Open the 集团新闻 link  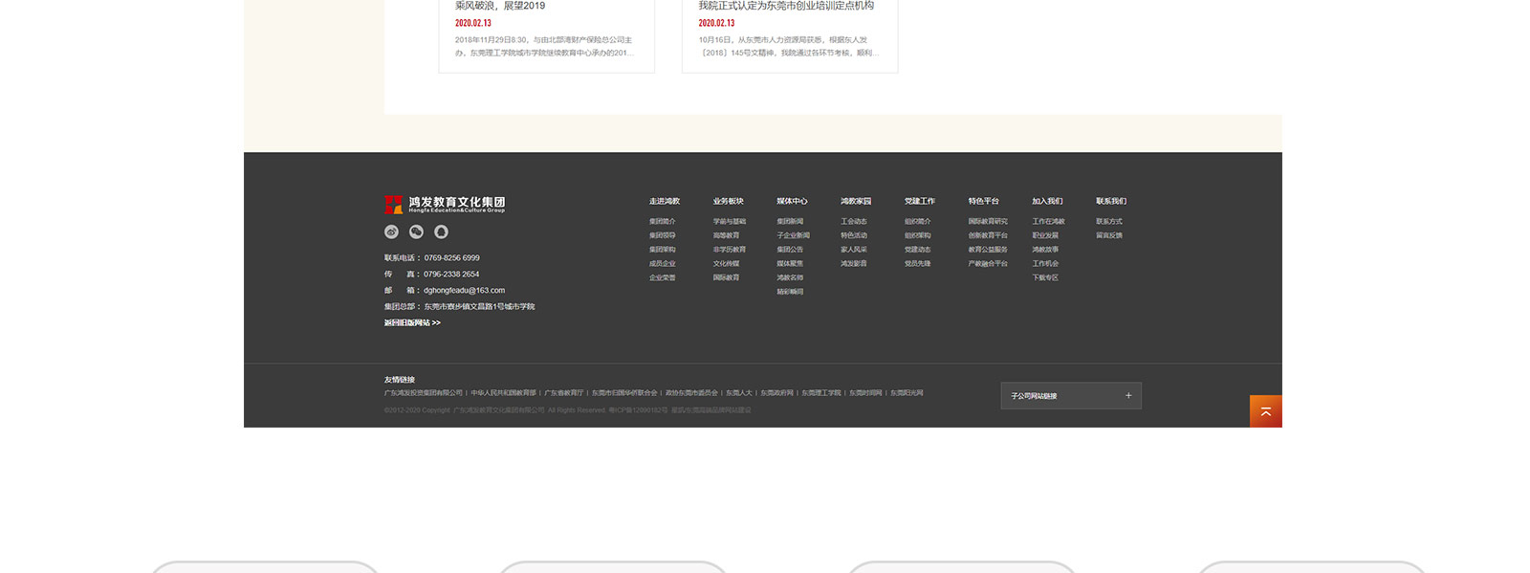[x=790, y=221]
